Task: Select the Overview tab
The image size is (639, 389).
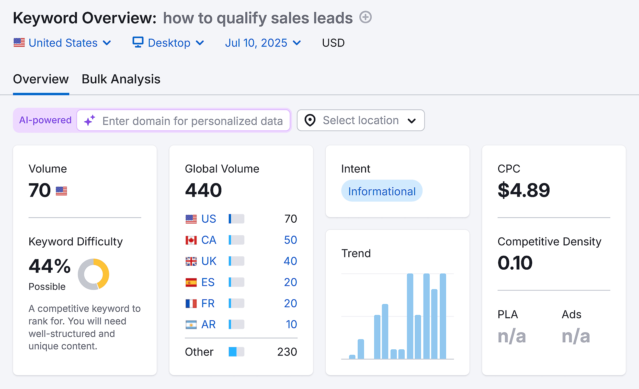Action: [41, 79]
